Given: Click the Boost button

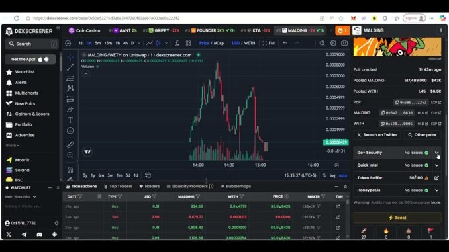Looking at the screenshot, I should coord(397,218).
